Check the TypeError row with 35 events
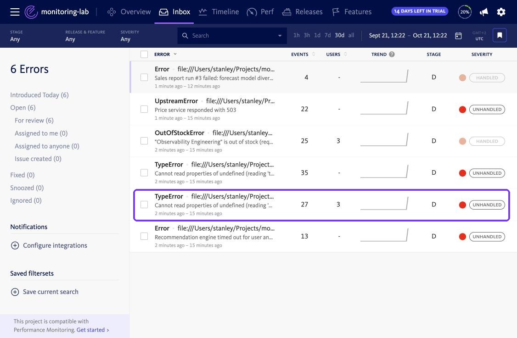This screenshot has height=338, width=517. tap(144, 172)
